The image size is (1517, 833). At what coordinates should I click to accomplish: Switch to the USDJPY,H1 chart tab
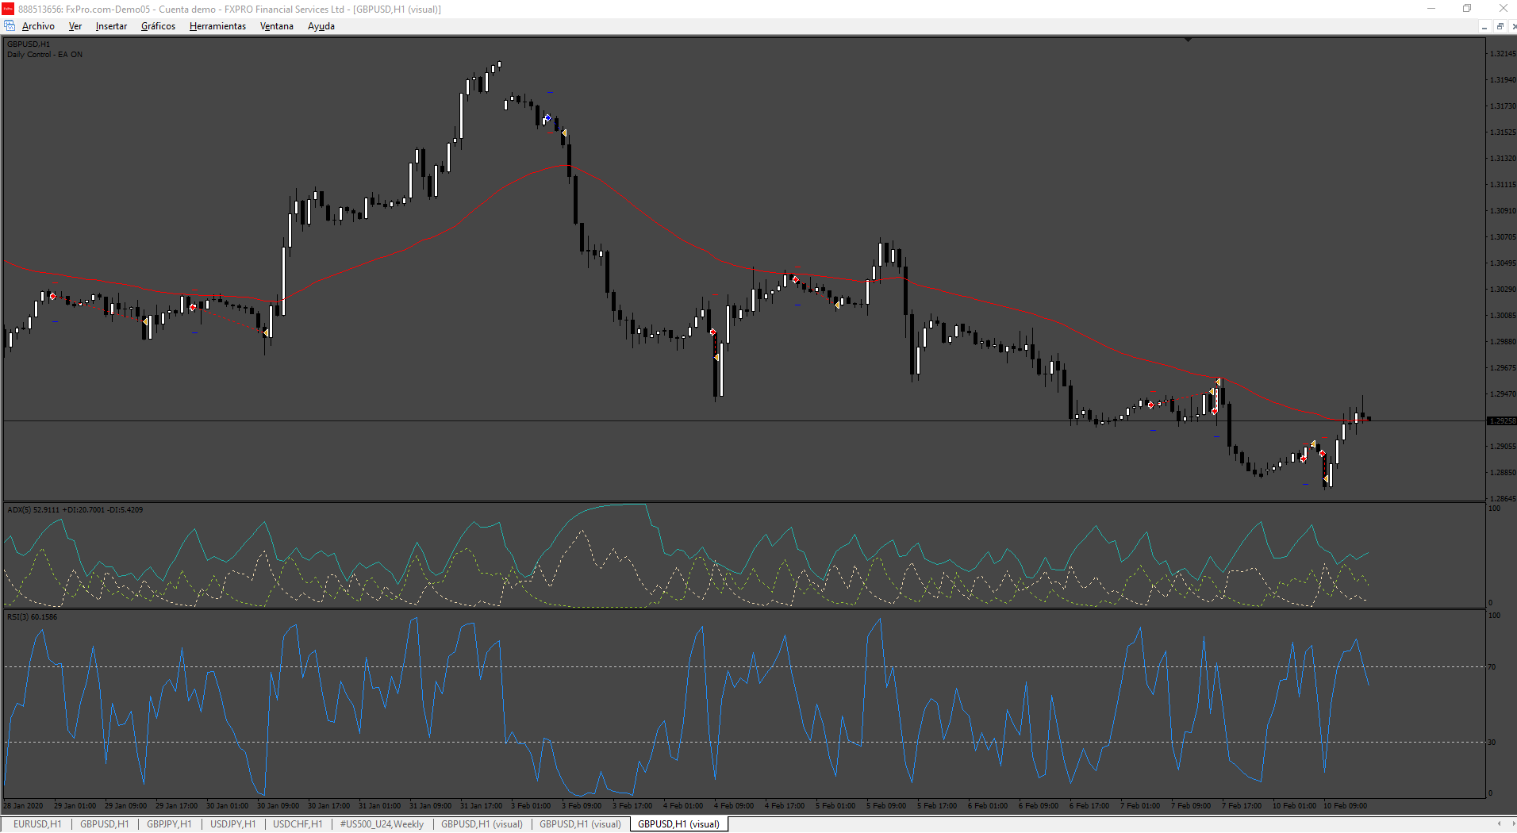232,824
